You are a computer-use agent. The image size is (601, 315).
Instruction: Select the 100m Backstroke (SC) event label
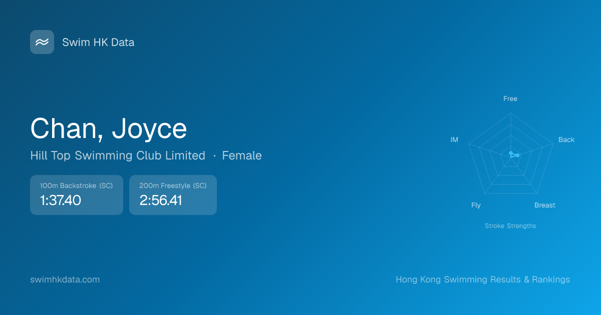tap(76, 185)
